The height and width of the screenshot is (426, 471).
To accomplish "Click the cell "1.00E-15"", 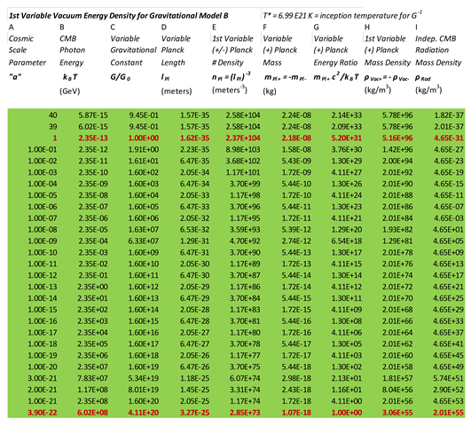I will 43,310.
